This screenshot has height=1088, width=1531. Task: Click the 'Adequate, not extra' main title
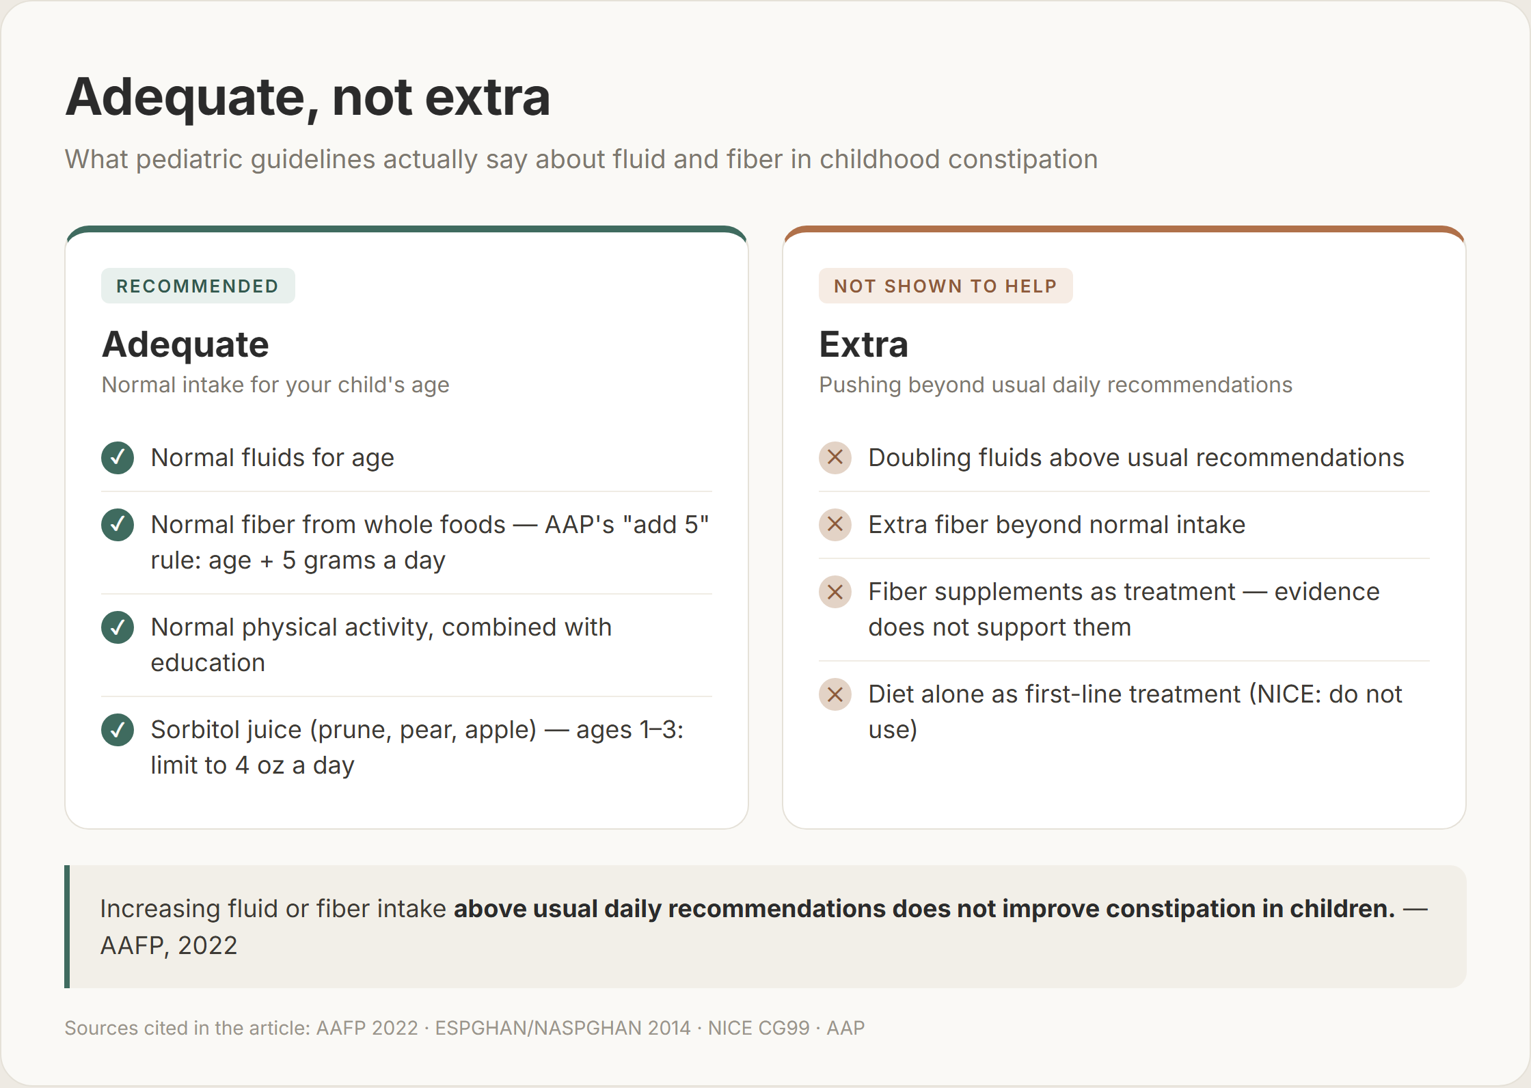coord(308,97)
